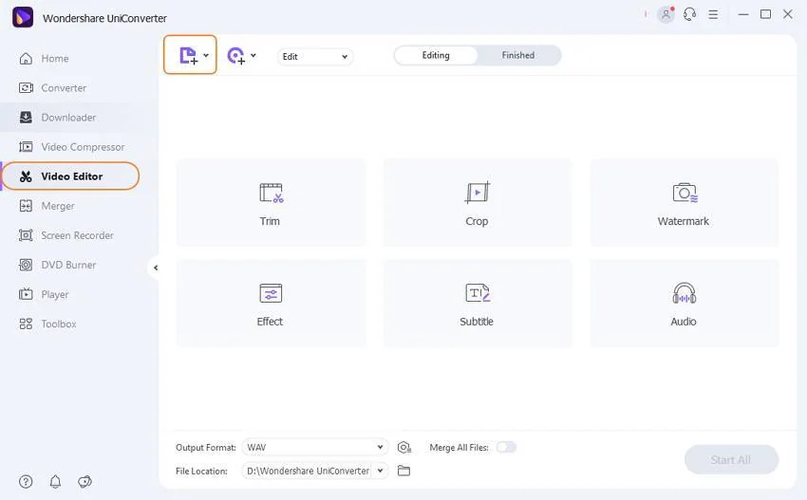The height and width of the screenshot is (500, 807).
Task: Collapse the sidebar with the arrow handle
Action: 156,268
